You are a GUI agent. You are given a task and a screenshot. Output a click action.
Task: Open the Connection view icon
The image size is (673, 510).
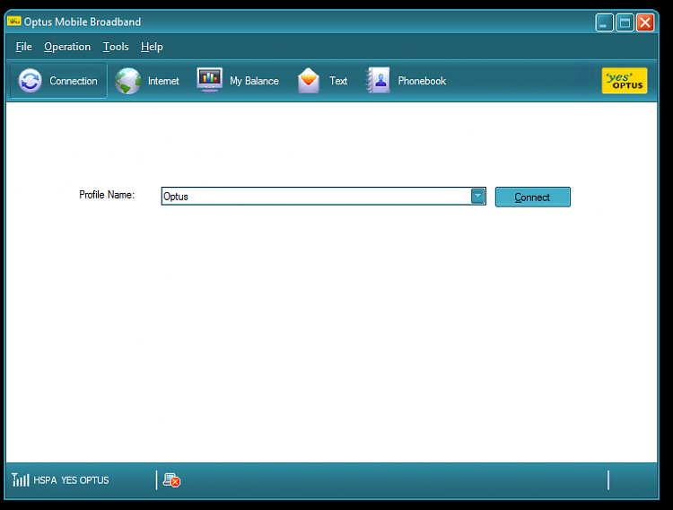coord(30,80)
